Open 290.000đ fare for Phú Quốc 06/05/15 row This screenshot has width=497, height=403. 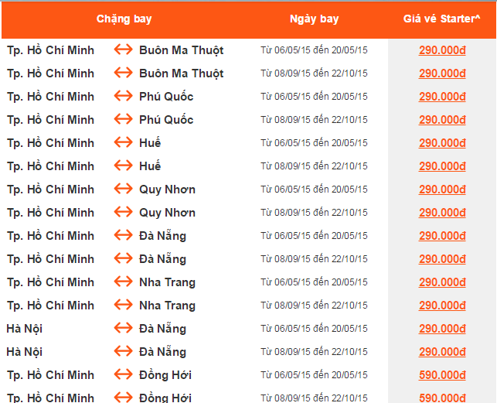click(442, 97)
